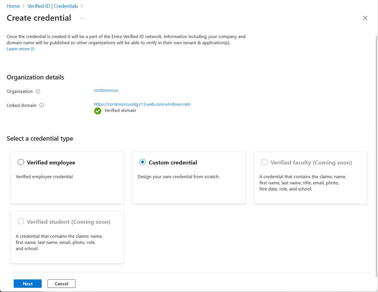The height and width of the screenshot is (292, 378).
Task: Click the Organization info icon
Action: pos(38,91)
